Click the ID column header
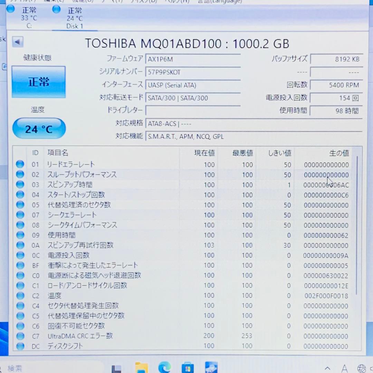The image size is (373, 373). (35, 153)
